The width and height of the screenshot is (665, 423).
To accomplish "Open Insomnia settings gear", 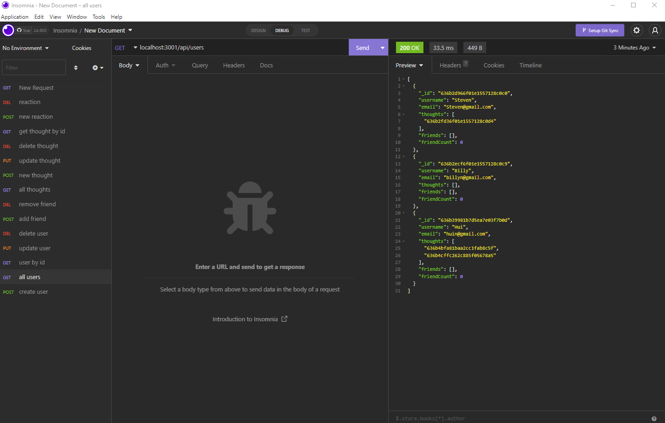I will 637,30.
